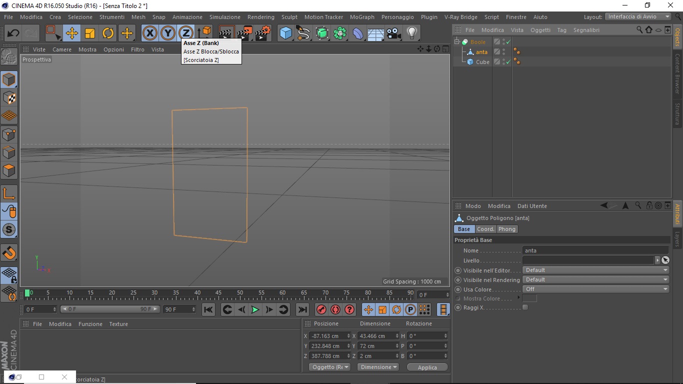683x384 pixels.
Task: Select the Live Selection tool
Action: pyautogui.click(x=53, y=33)
